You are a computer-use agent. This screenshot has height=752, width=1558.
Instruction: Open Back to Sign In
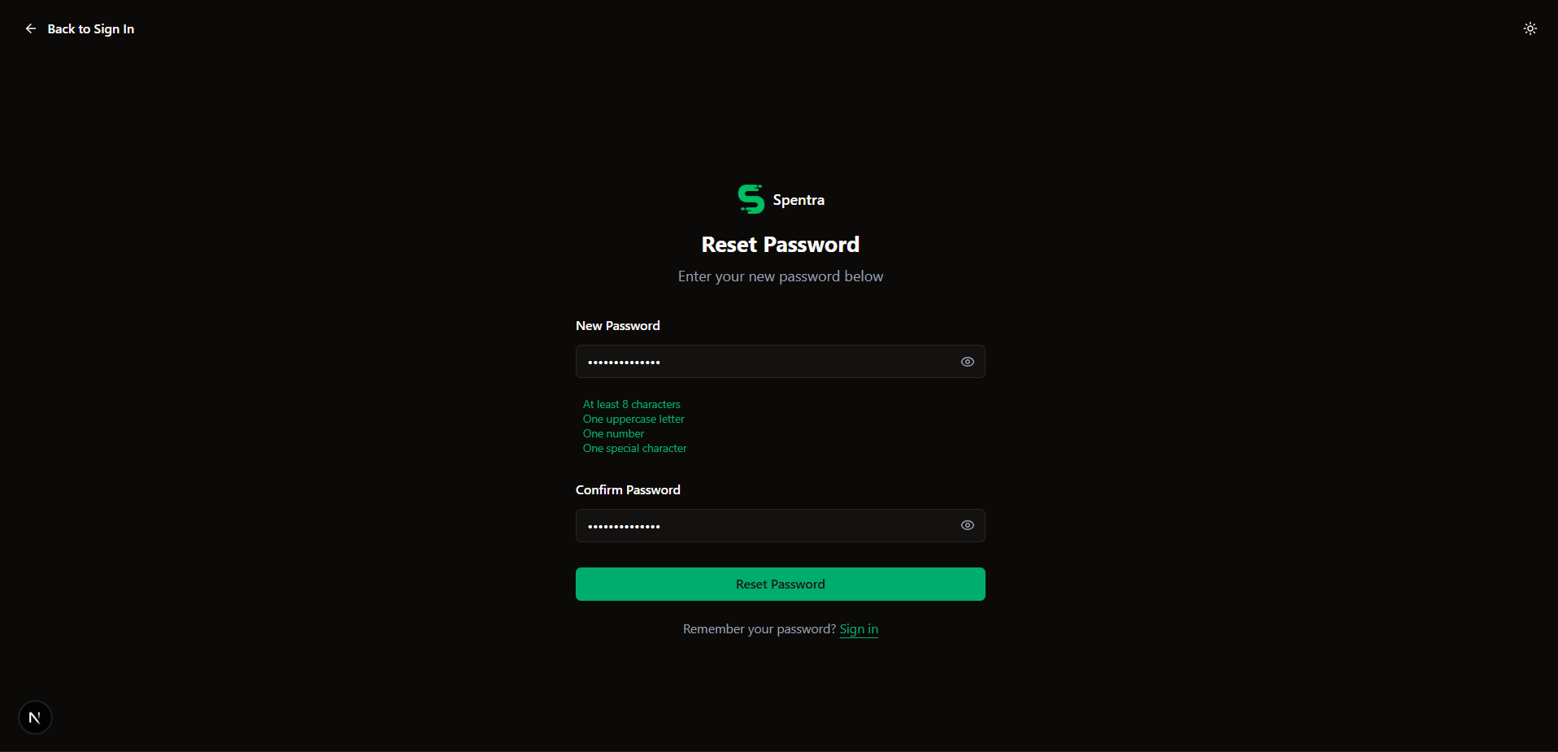coord(90,28)
